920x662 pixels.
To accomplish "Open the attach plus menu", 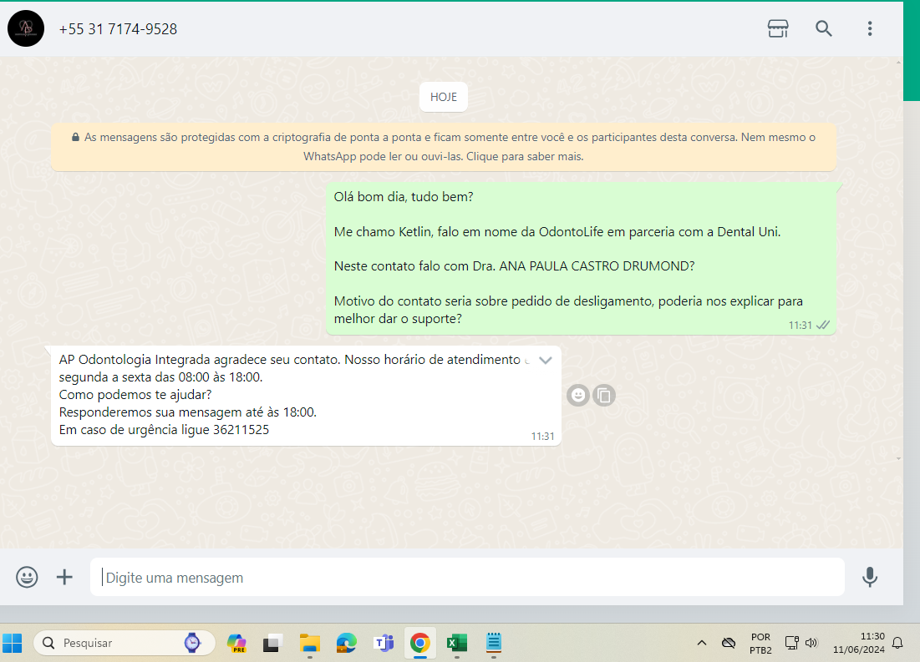I will point(64,577).
